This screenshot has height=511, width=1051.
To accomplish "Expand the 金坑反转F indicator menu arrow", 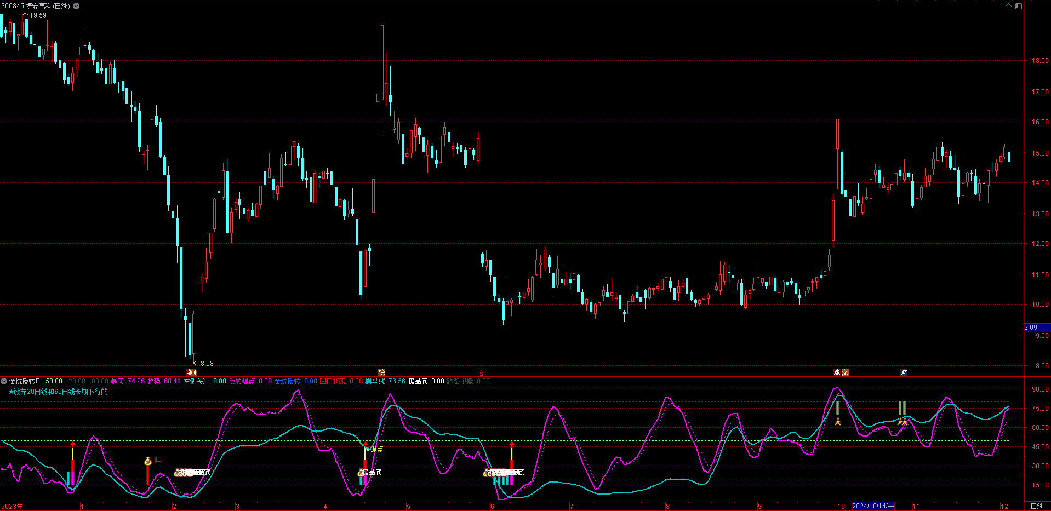I will [x=4, y=381].
